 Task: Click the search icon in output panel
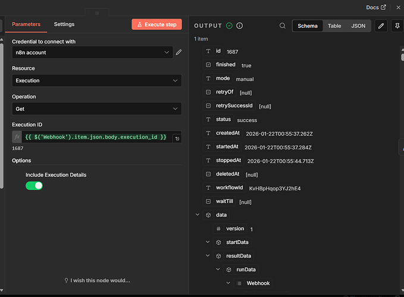[283, 26]
